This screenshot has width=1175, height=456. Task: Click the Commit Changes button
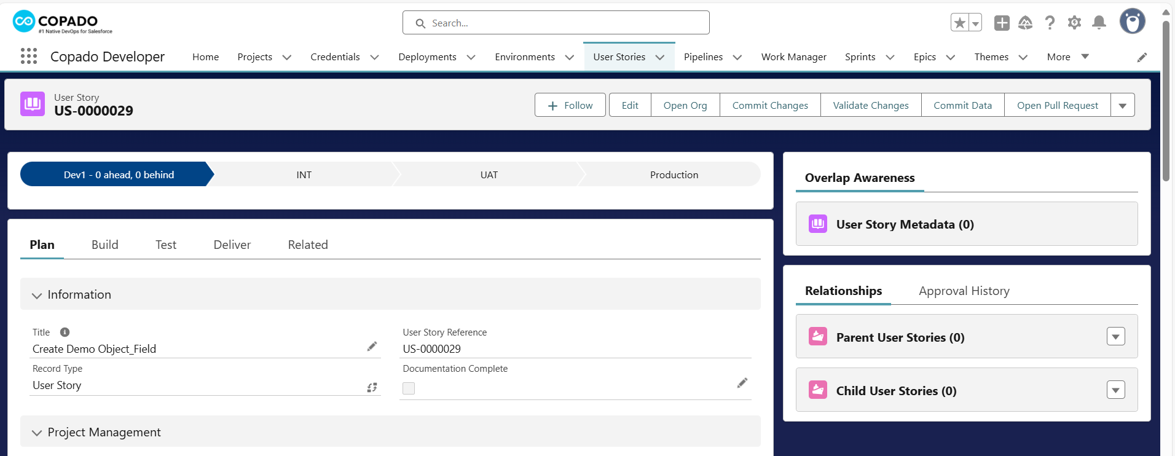point(770,105)
